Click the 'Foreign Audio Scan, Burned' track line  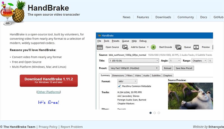point(132,100)
